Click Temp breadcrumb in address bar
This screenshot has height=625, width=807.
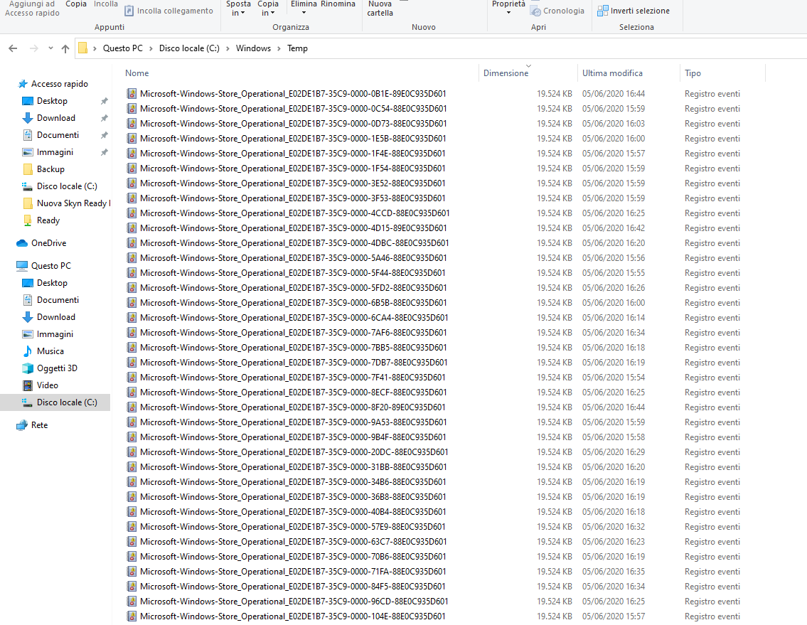297,48
